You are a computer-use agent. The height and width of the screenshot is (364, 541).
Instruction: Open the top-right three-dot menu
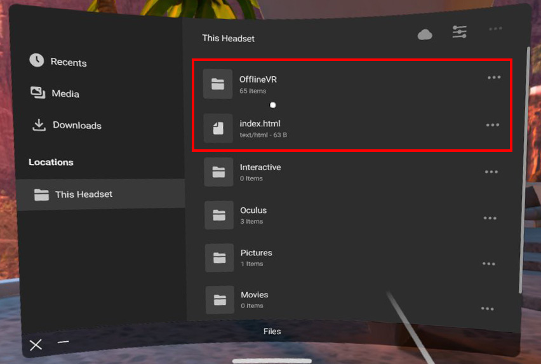click(x=495, y=29)
